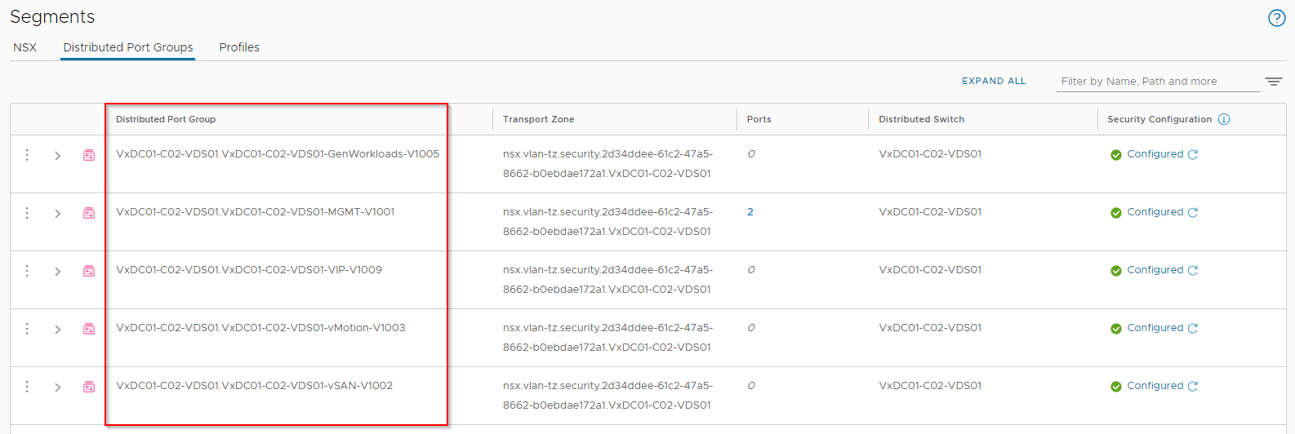Focus the Filter by Name, Path field
1295x434 pixels.
click(1158, 82)
